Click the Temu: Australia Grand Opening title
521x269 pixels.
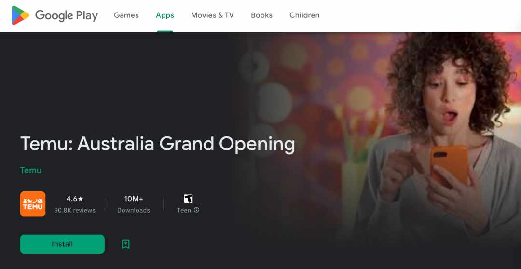pyautogui.click(x=157, y=144)
